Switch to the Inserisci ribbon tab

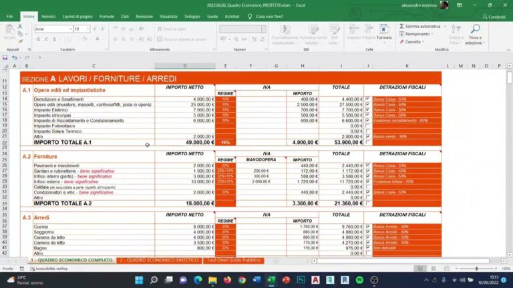[48, 16]
